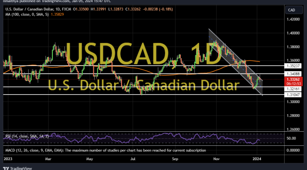Select the 1.35237 horizontal line price label
307x170 pixels.
click(293, 66)
